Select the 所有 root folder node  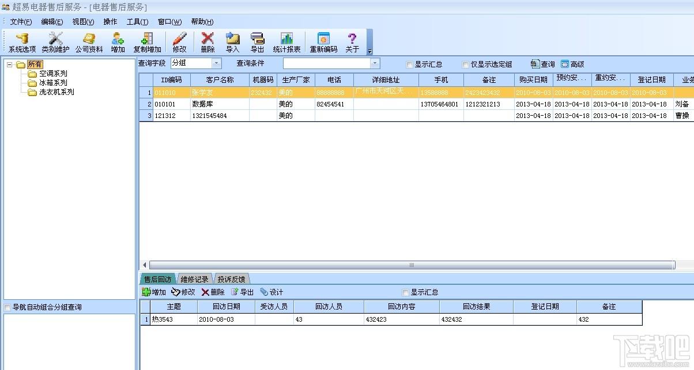[x=35, y=64]
